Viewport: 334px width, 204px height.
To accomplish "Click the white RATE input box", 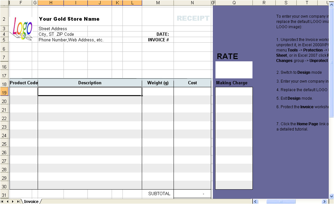I will [x=234, y=70].
